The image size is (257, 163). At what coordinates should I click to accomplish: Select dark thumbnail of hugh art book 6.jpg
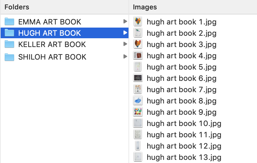point(138,78)
